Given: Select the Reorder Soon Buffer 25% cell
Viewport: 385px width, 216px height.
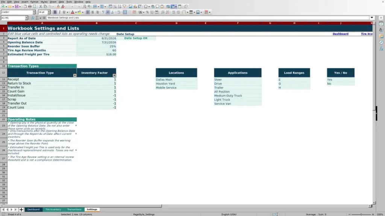Looking at the screenshot, I should [x=96, y=46].
